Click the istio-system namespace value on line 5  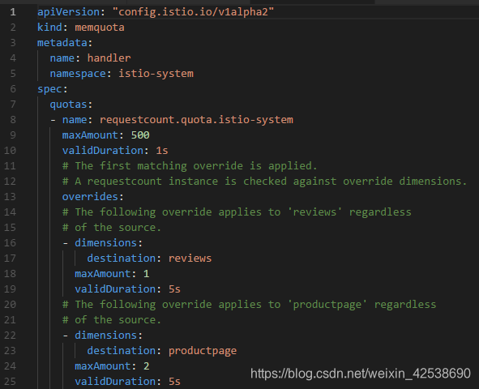click(156, 74)
